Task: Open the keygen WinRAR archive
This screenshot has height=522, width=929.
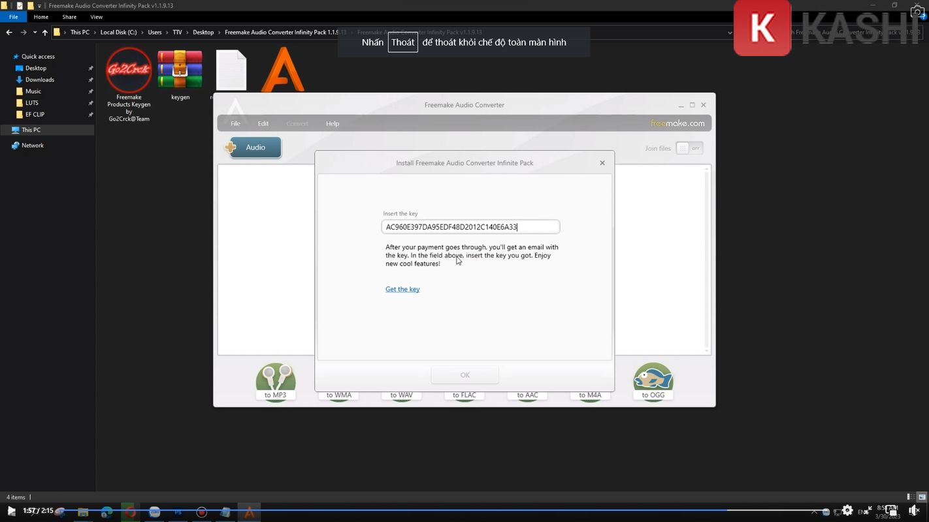Action: pyautogui.click(x=180, y=70)
